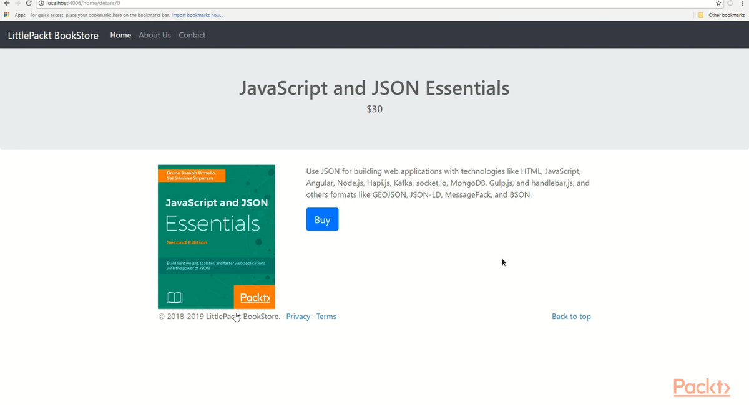Click the browser back arrow
The height and width of the screenshot is (405, 749).
7,3
